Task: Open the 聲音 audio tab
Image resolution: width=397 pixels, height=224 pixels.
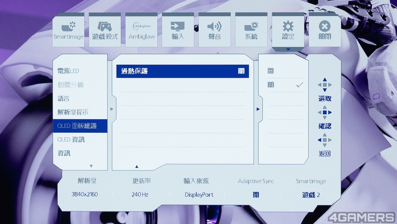Action: (x=215, y=30)
